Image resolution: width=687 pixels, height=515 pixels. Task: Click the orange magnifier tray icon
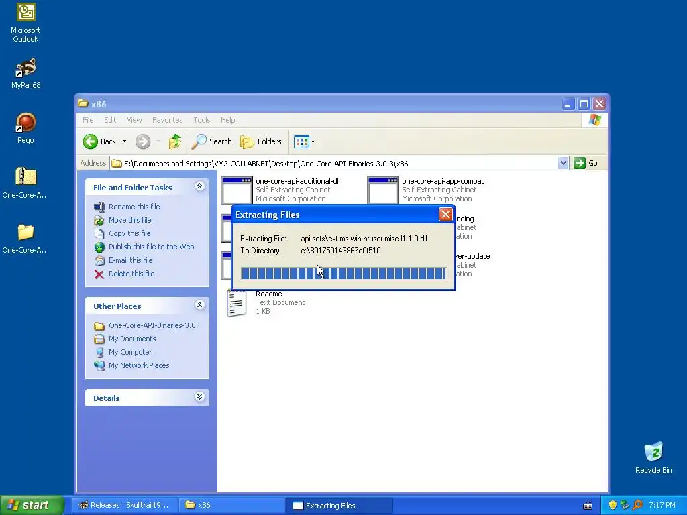(x=637, y=506)
